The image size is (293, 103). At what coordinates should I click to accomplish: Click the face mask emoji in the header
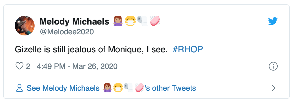click(130, 21)
